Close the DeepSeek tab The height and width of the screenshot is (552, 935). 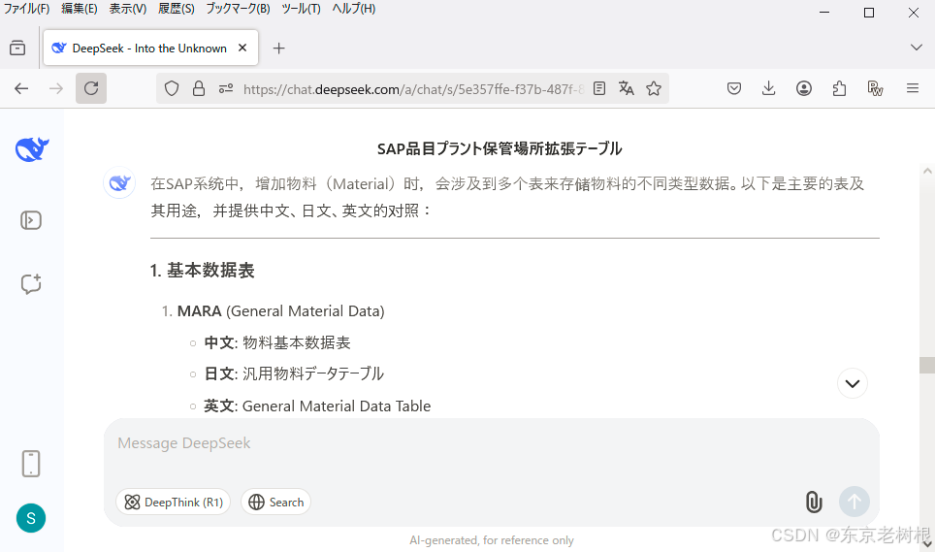(242, 48)
